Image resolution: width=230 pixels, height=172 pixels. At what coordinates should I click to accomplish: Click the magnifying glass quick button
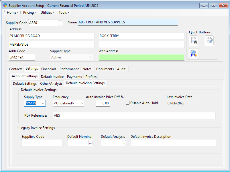(194, 53)
